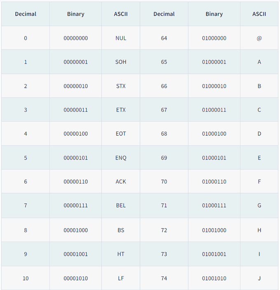Select the EOT ASCII cell
The height and width of the screenshot is (290, 280).
pyautogui.click(x=121, y=134)
